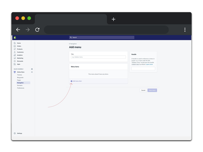The width and height of the screenshot is (203, 152).
Task: Open Apps in the sidebar
Action: tap(19, 64)
